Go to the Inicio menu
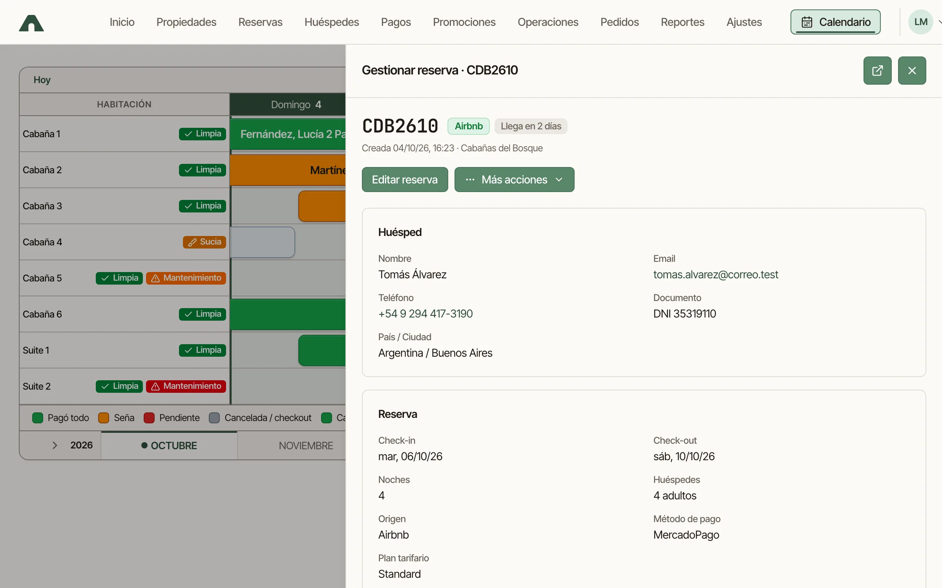The height and width of the screenshot is (588, 942). coord(122,22)
